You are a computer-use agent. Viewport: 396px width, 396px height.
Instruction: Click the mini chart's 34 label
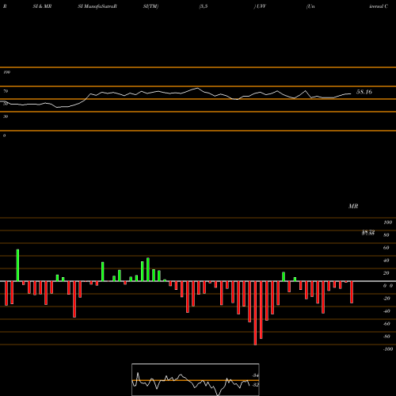(255, 375)
